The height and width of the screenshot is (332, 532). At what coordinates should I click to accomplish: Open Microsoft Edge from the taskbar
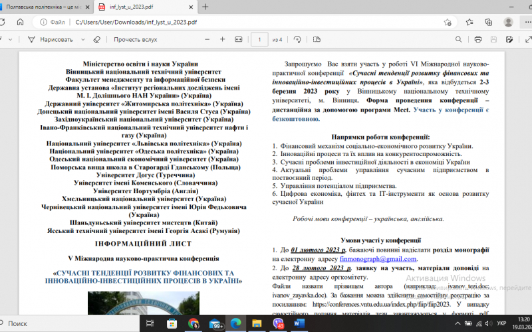click(x=236, y=323)
